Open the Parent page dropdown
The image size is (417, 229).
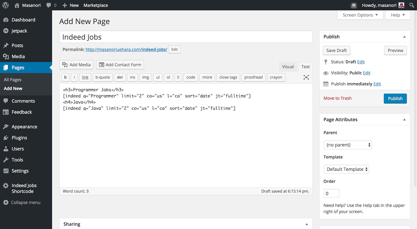pyautogui.click(x=348, y=145)
